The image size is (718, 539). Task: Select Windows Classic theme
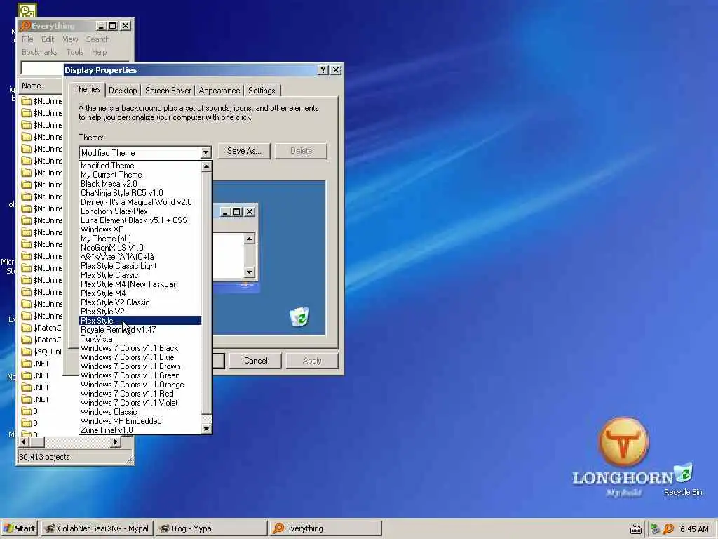click(140, 411)
